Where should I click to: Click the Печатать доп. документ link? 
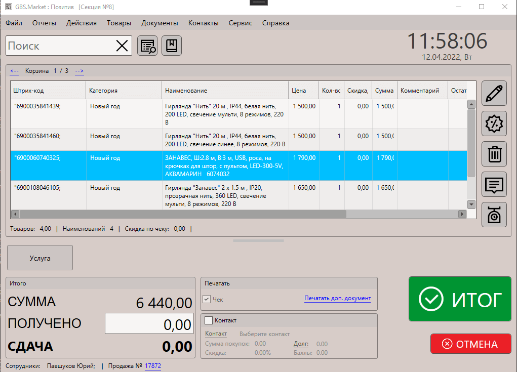(x=337, y=298)
